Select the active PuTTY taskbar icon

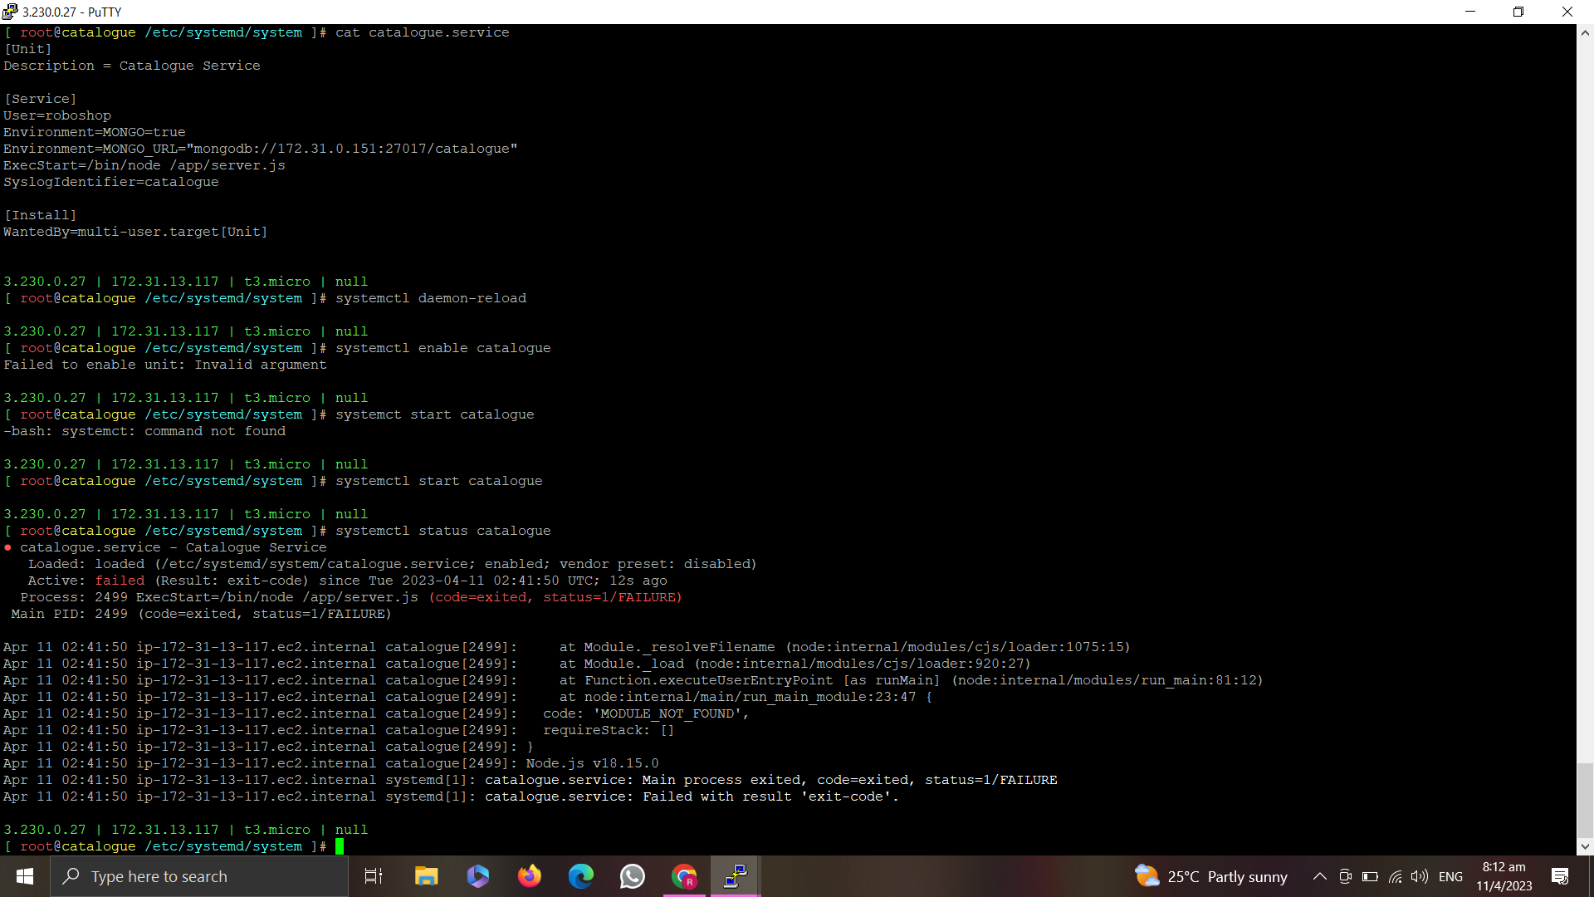tap(734, 875)
